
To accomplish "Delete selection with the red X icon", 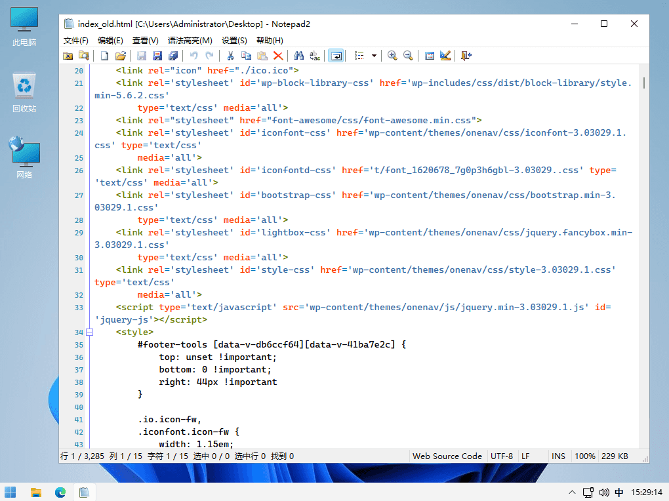I will coord(278,56).
